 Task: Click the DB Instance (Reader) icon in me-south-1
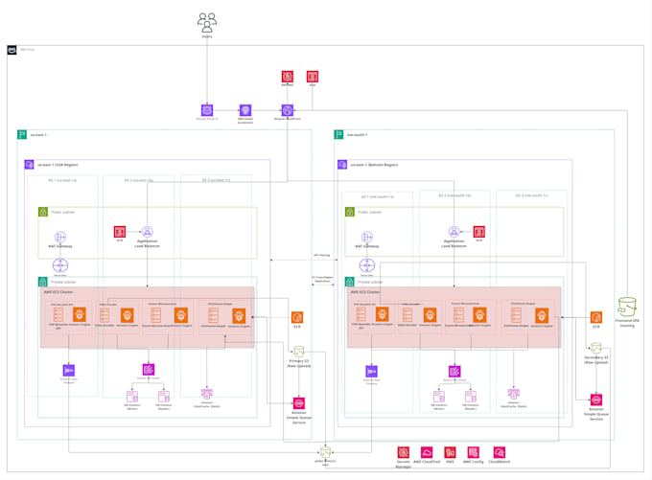pos(470,397)
